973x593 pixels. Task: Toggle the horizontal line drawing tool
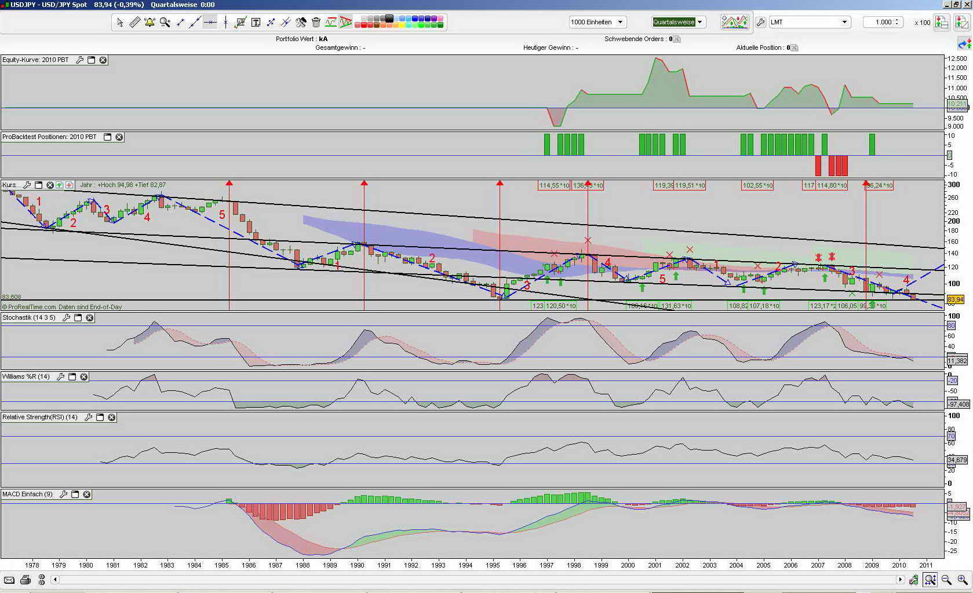click(x=210, y=23)
